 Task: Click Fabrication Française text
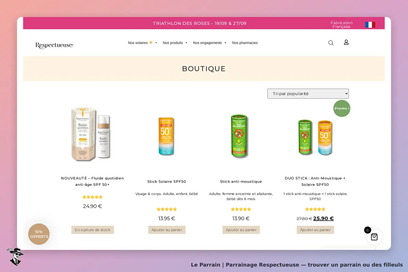[342, 25]
